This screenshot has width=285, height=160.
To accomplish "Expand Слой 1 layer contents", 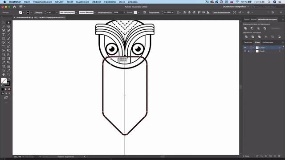I will [x=253, y=51].
